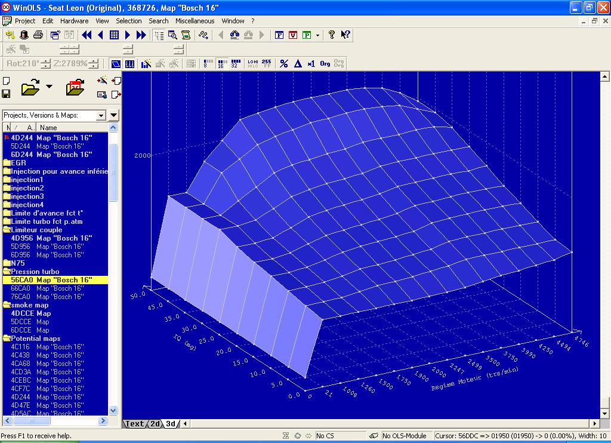
Task: Click the Rot:210° stepper arrows
Action: pyautogui.click(x=45, y=63)
